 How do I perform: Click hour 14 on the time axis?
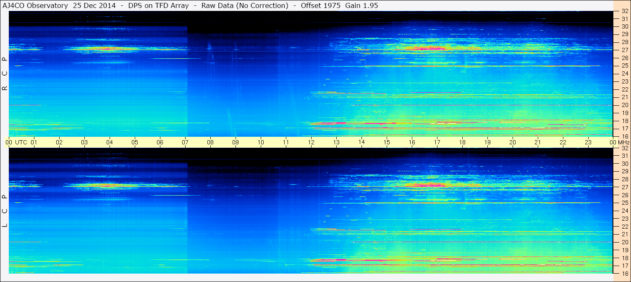361,142
